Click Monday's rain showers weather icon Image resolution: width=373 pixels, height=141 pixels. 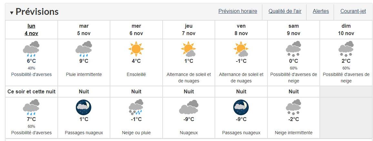tap(31, 49)
